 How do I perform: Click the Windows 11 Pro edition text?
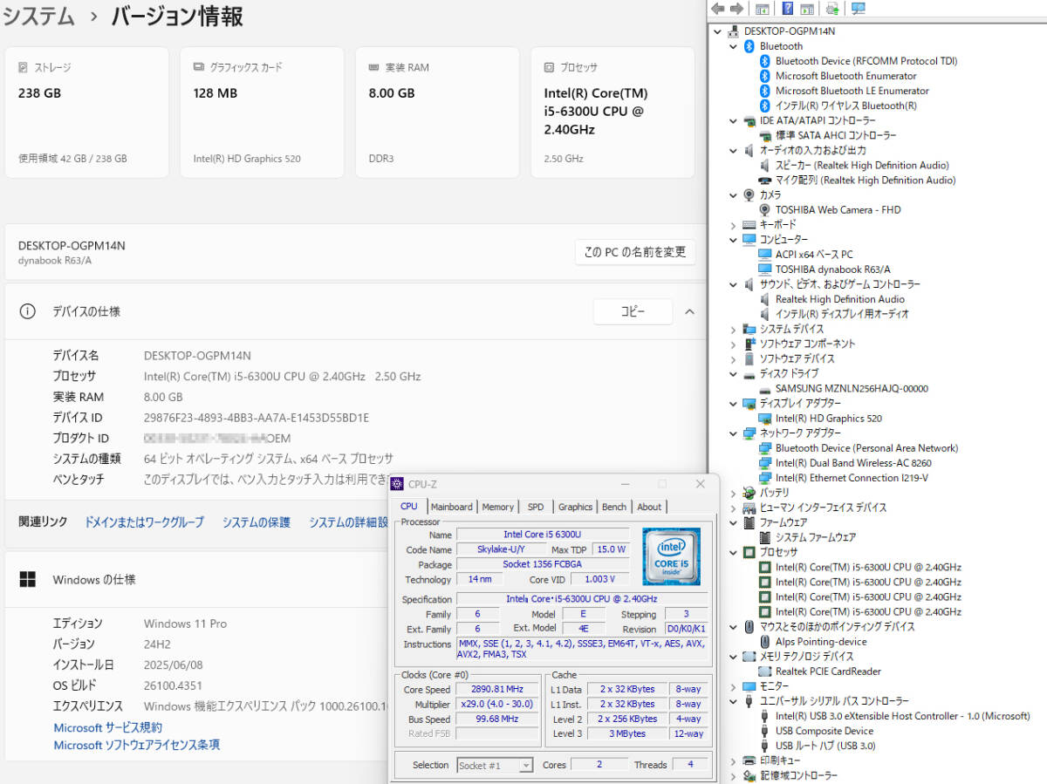click(x=185, y=624)
